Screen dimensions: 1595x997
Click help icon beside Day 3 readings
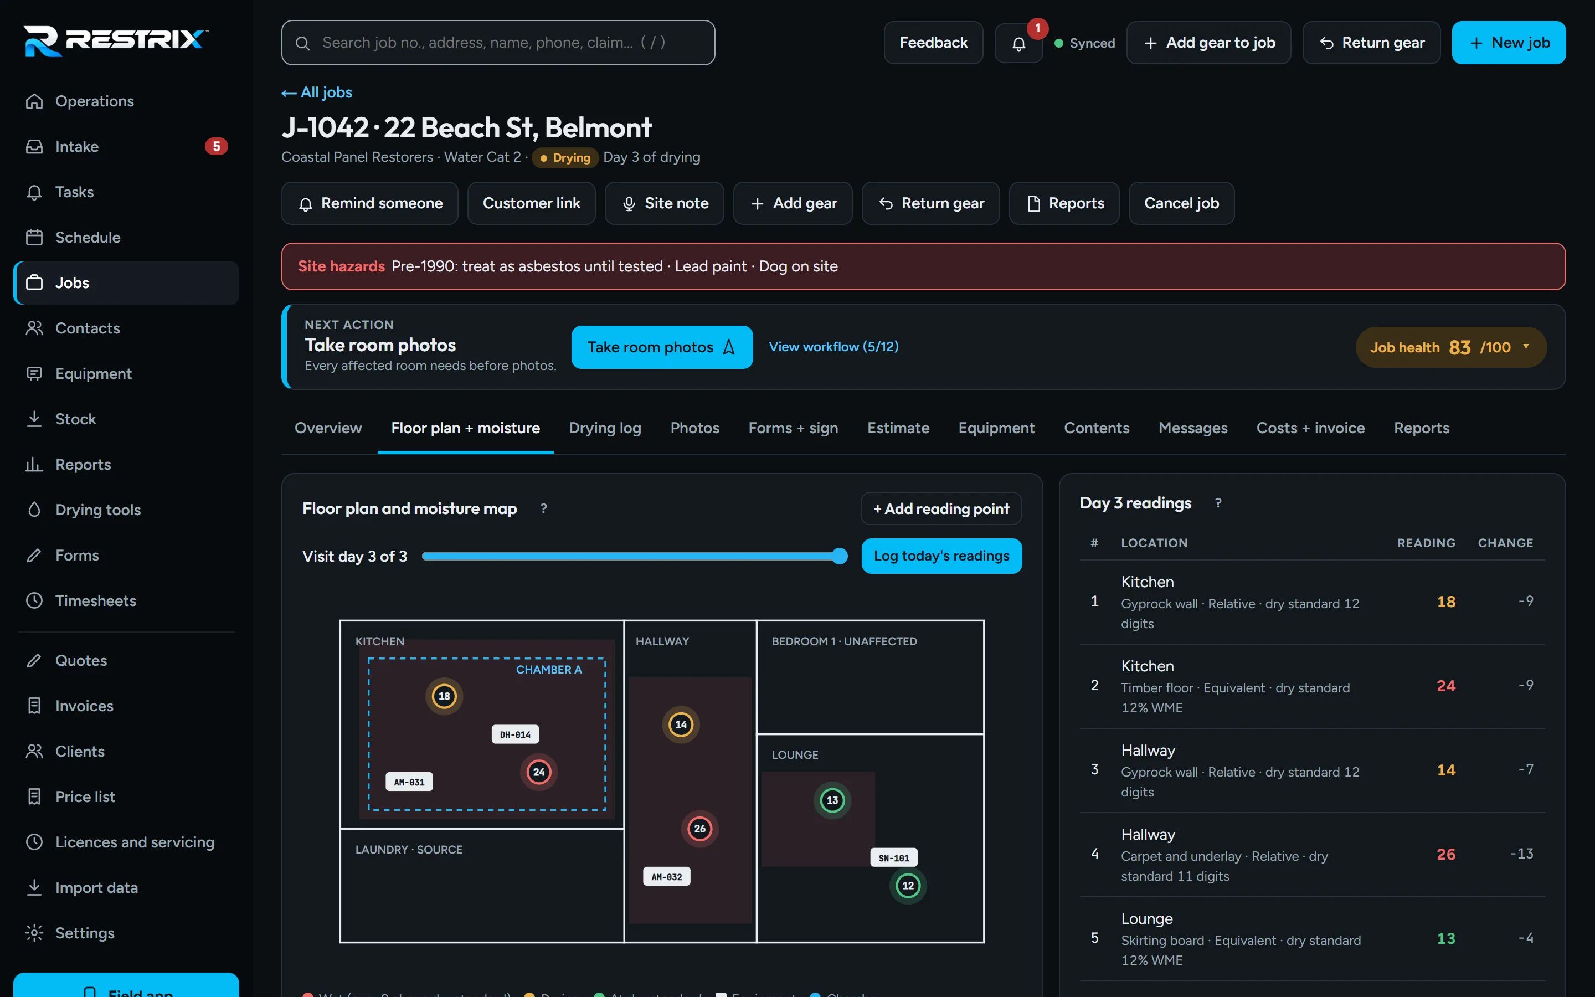pyautogui.click(x=1218, y=503)
